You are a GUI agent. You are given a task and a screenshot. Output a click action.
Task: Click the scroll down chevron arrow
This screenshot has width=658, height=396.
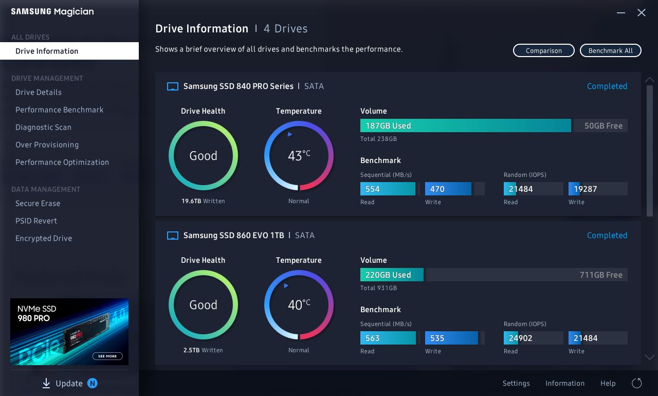650,357
